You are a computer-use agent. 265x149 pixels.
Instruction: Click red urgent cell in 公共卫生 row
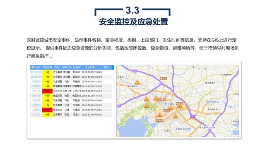tap(47, 91)
